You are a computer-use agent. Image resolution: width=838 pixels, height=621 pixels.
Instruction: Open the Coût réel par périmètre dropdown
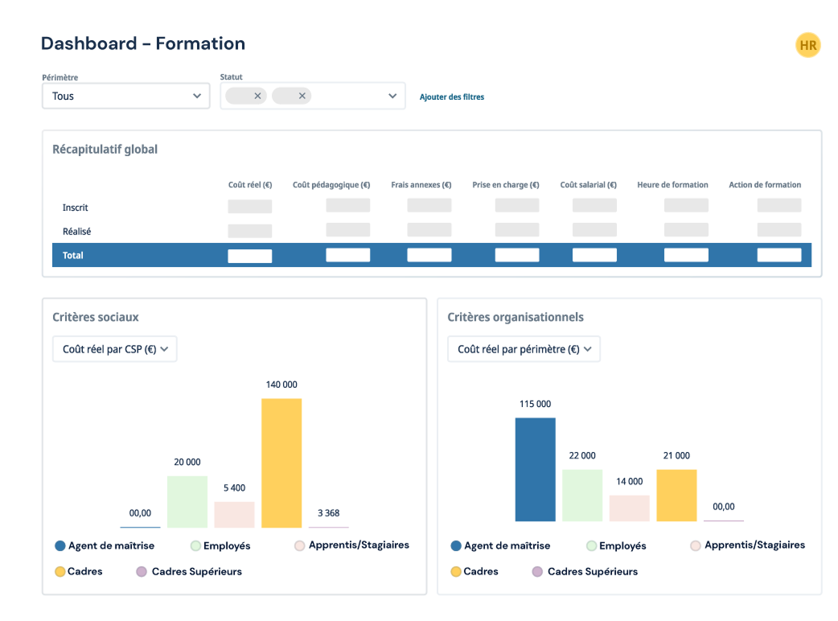(x=524, y=349)
